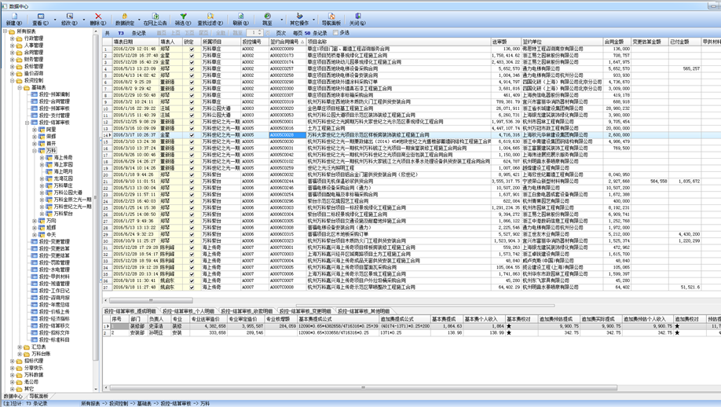
Task: Toggle the 锁定 checkbox in row 25
Action: point(192,208)
